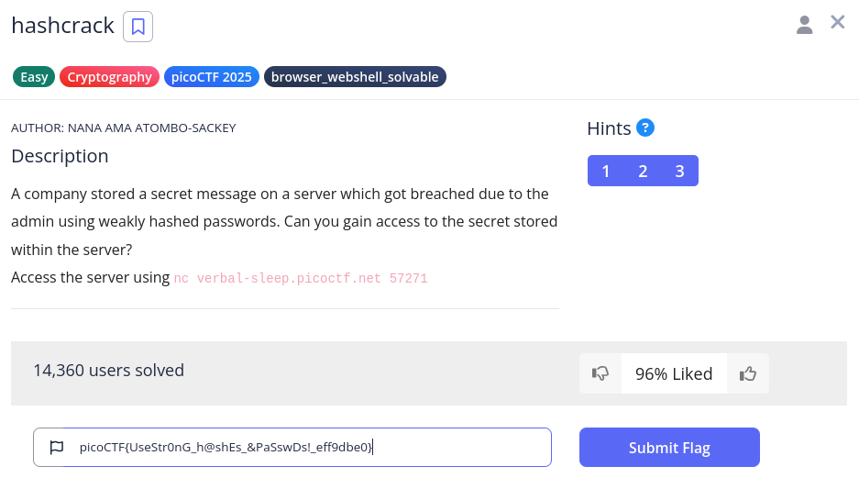Open the user profile icon
This screenshot has height=489, width=859.
(x=804, y=25)
